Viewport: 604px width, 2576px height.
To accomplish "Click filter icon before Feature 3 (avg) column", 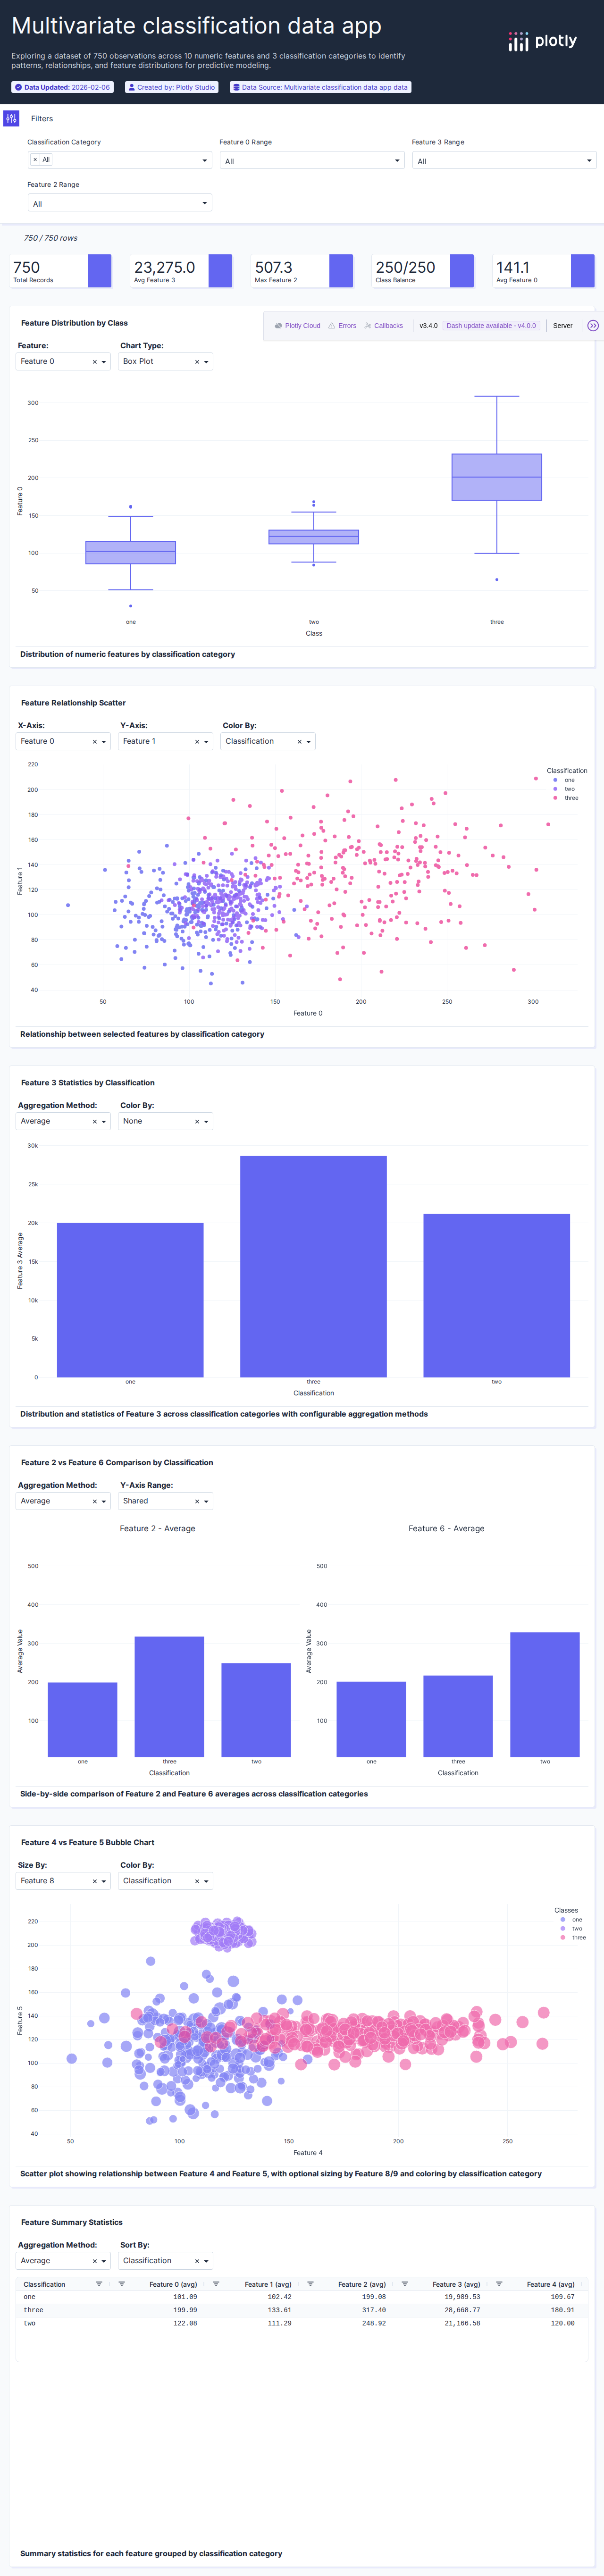I will point(405,2284).
